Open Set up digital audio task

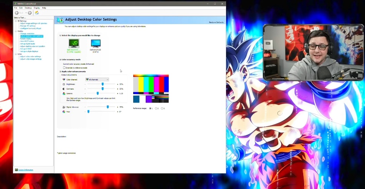click(x=28, y=44)
